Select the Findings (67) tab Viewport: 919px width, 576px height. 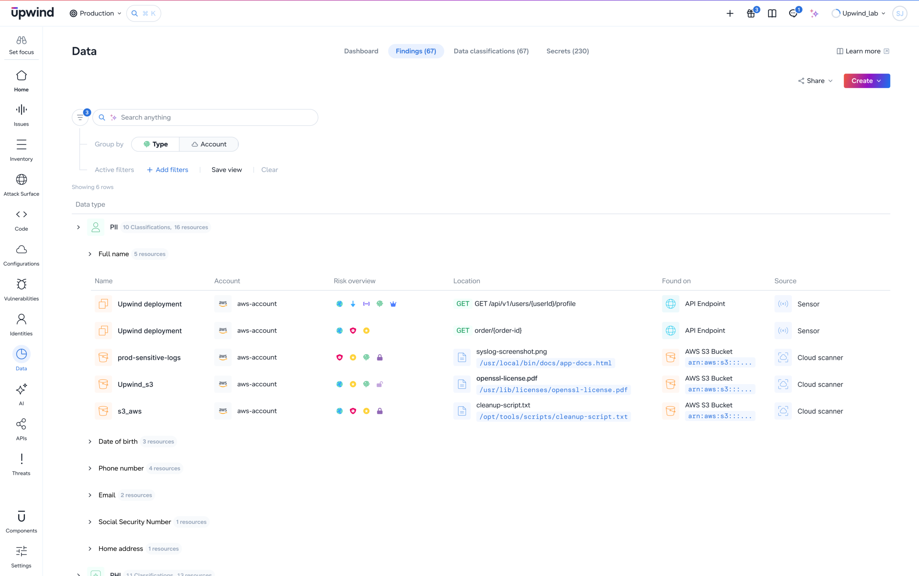click(416, 51)
